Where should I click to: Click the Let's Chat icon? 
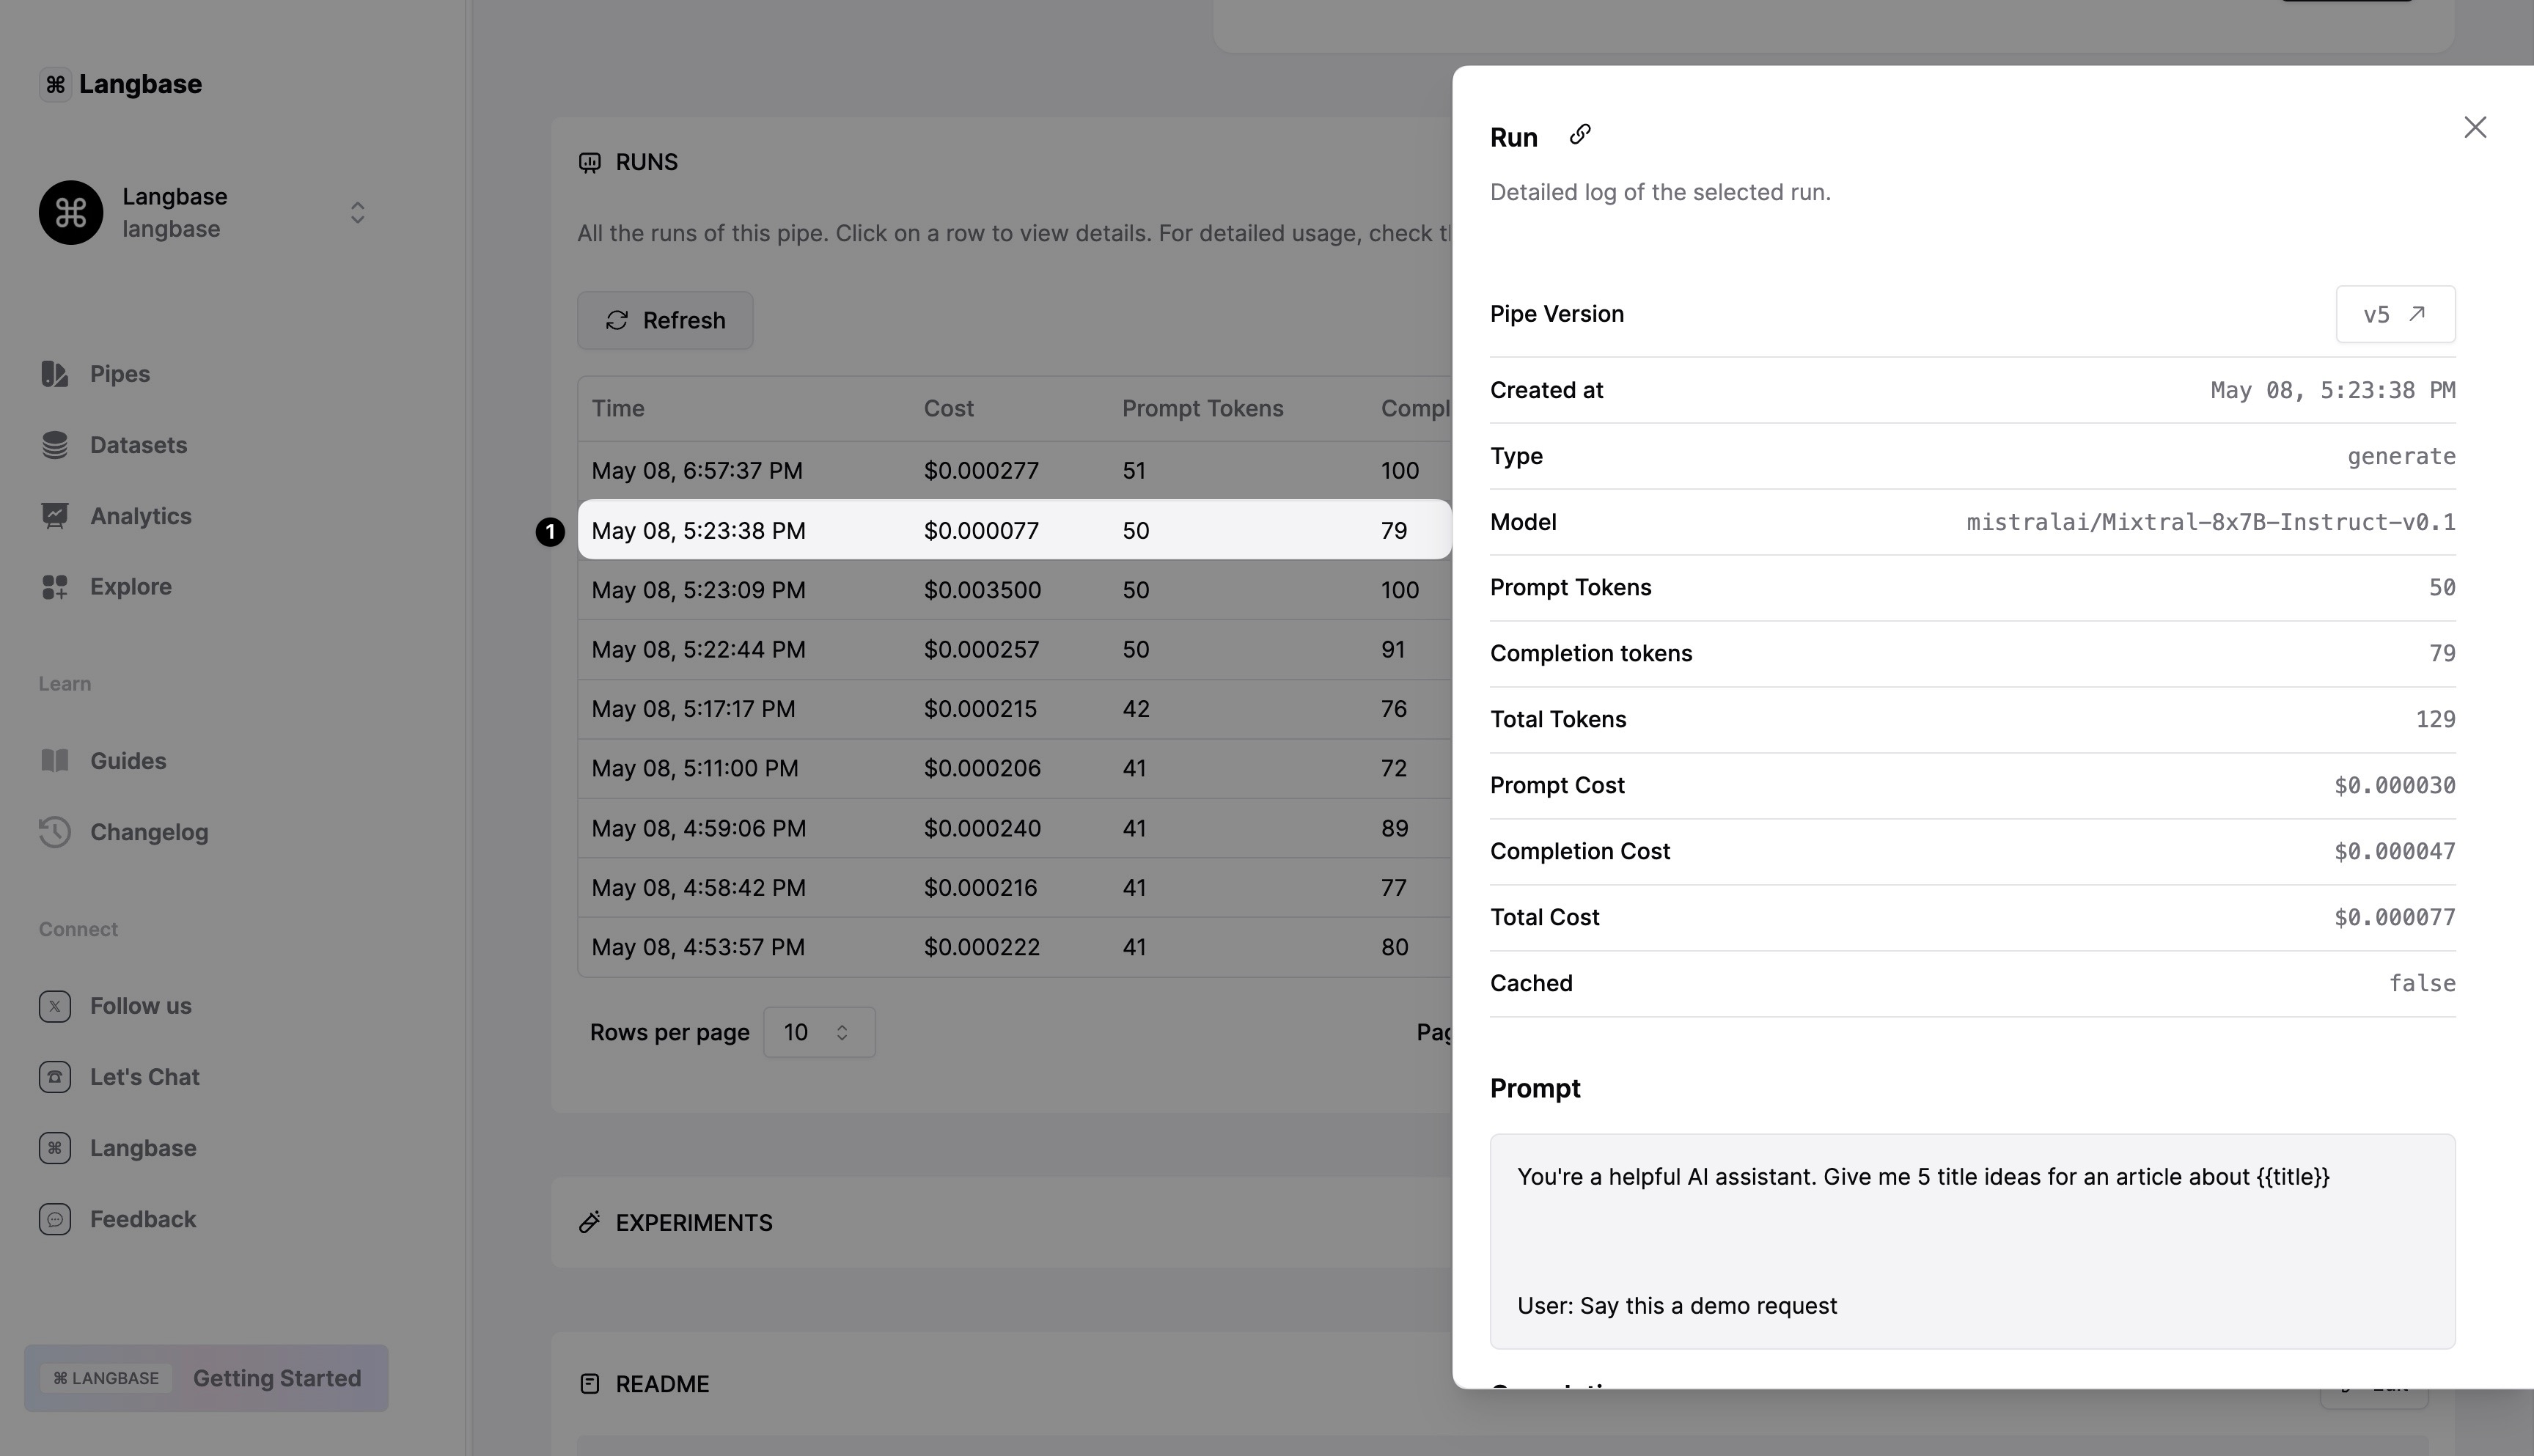click(55, 1077)
